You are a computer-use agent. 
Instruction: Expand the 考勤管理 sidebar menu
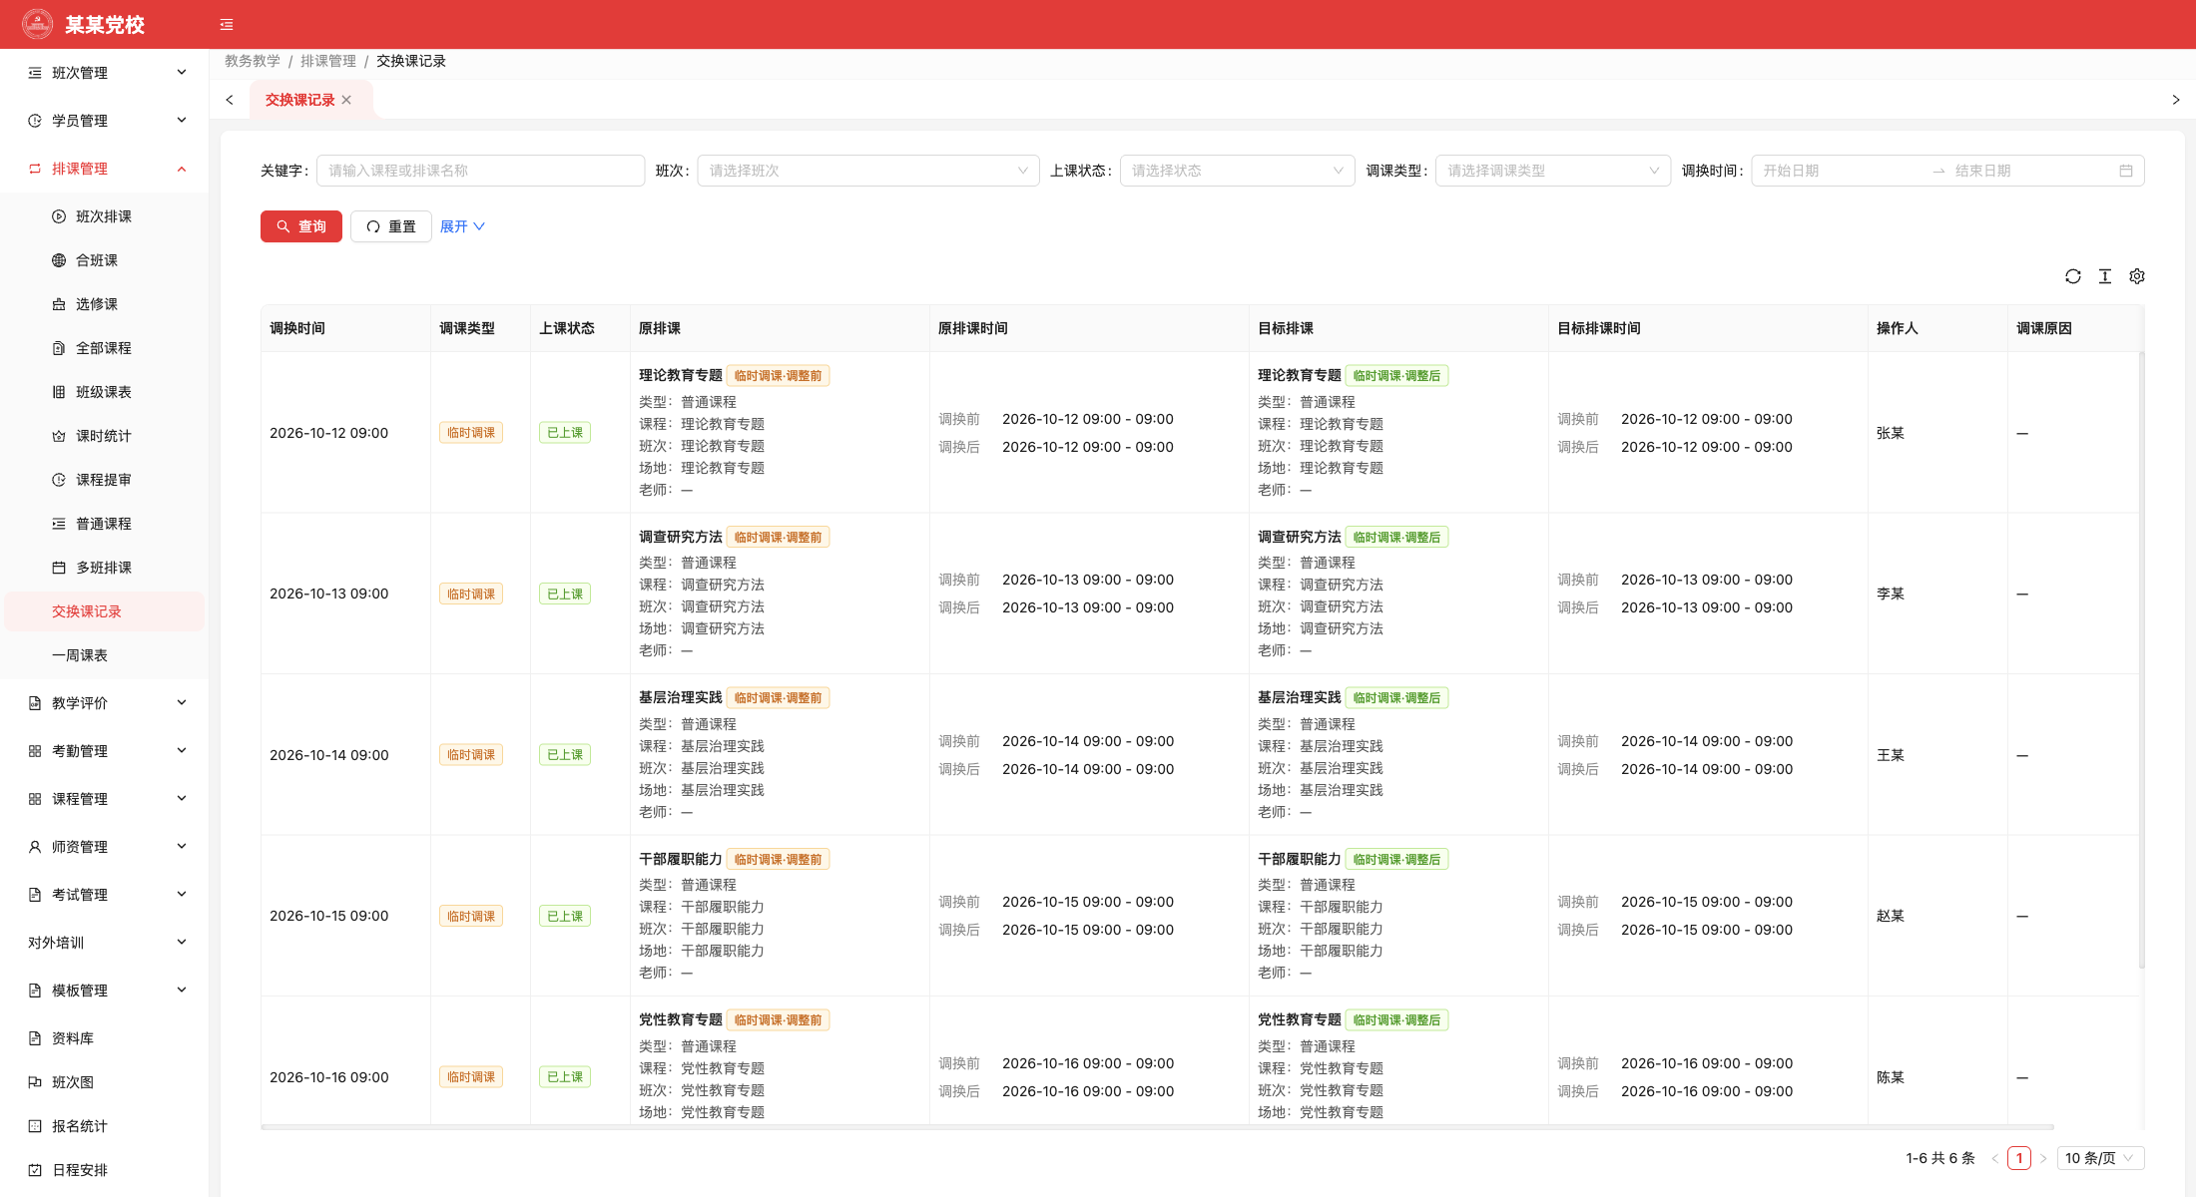click(x=104, y=751)
